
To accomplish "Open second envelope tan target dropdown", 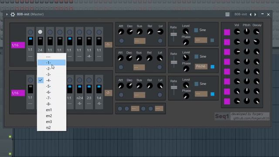I will (139, 67).
